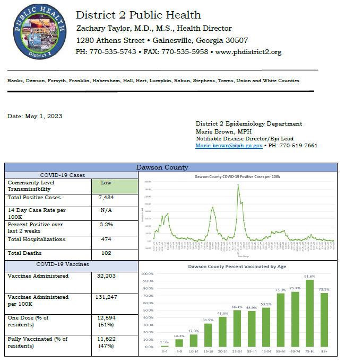Click the 15-19 age bar labeled 31.9%
345x364 pixels.
pos(208,335)
